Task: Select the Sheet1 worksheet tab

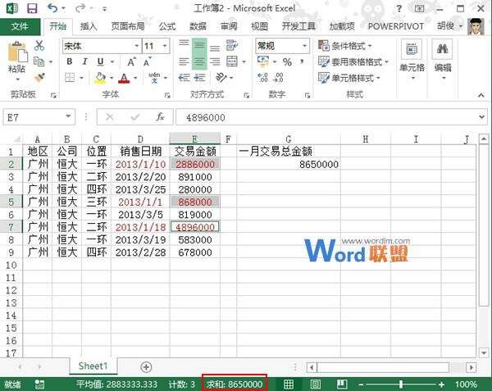Action: pyautogui.click(x=93, y=366)
